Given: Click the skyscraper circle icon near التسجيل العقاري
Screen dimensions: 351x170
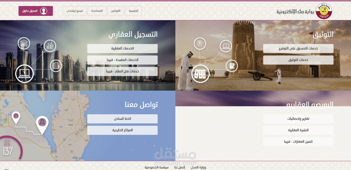Looking at the screenshot, I should point(50,46).
